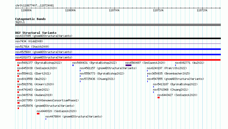This screenshot has height=129, width=228.
Task: Click esv2677950 1000GenomesConsortiumPhase1 label
Action: tap(48, 100)
